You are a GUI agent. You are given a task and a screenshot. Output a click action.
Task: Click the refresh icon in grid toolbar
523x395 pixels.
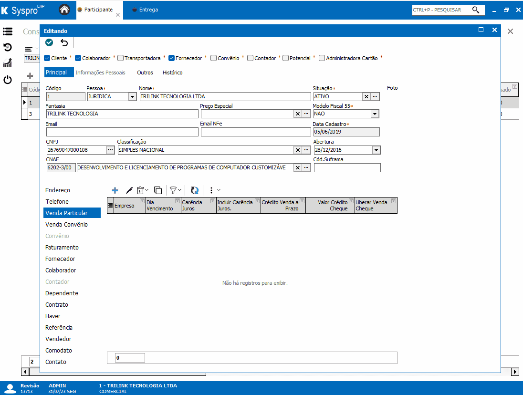(194, 190)
